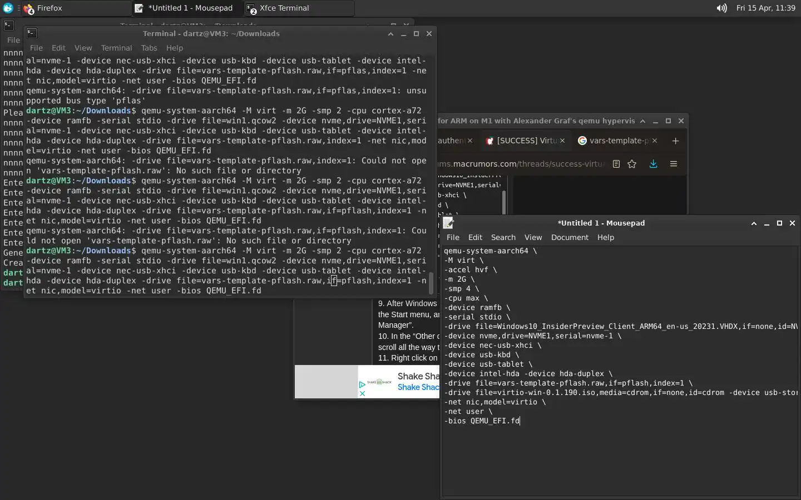The width and height of the screenshot is (801, 500).
Task: Open the Document menu in Mousepad
Action: click(570, 237)
